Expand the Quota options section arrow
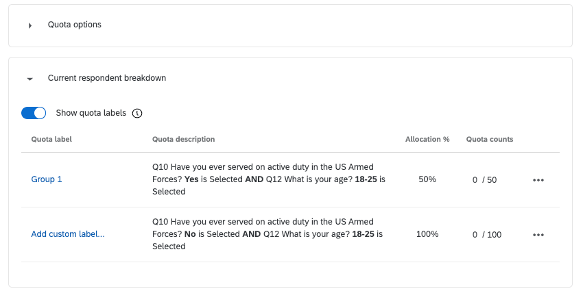 (x=30, y=25)
